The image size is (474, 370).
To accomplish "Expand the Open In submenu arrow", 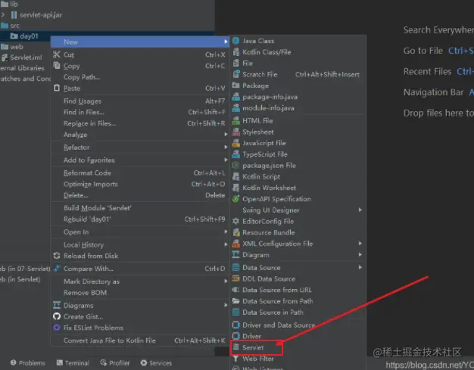I will [x=226, y=232].
